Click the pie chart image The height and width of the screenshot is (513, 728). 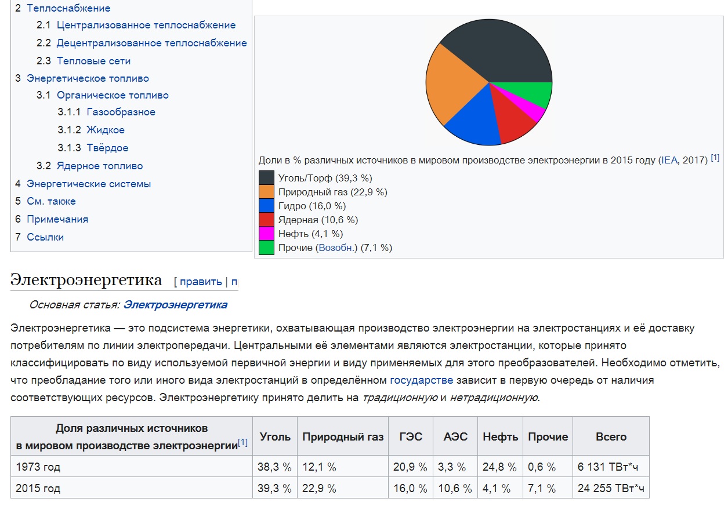tap(488, 82)
